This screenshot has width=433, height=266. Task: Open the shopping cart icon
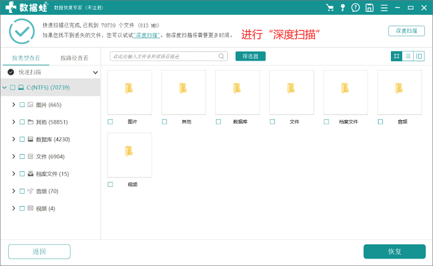(x=330, y=7)
